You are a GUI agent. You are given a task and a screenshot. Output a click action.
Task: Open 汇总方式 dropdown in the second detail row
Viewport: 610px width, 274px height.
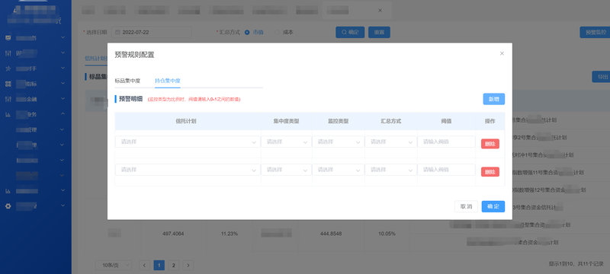tap(391, 170)
